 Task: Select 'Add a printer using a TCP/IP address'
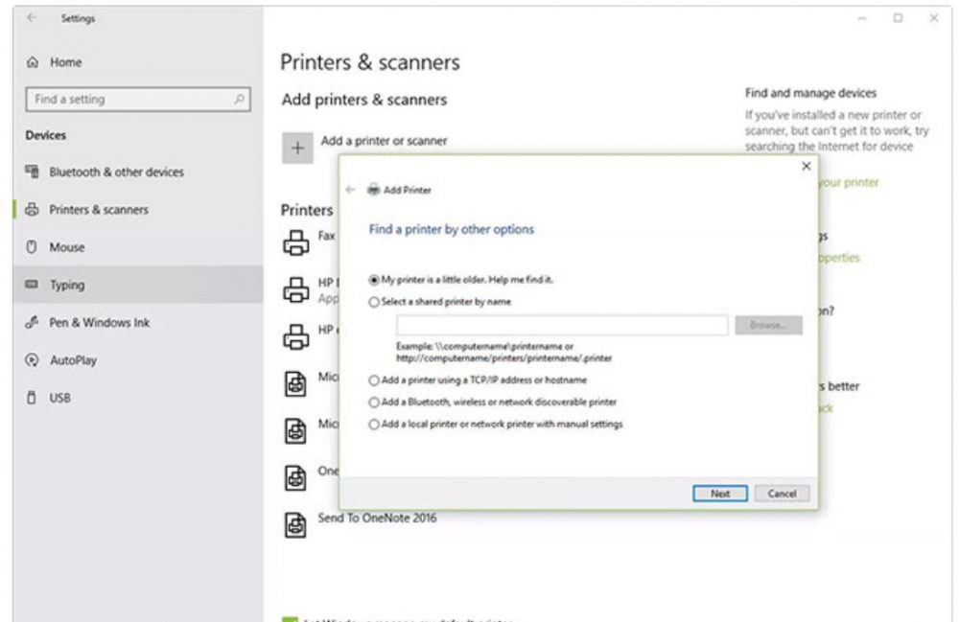click(x=373, y=382)
